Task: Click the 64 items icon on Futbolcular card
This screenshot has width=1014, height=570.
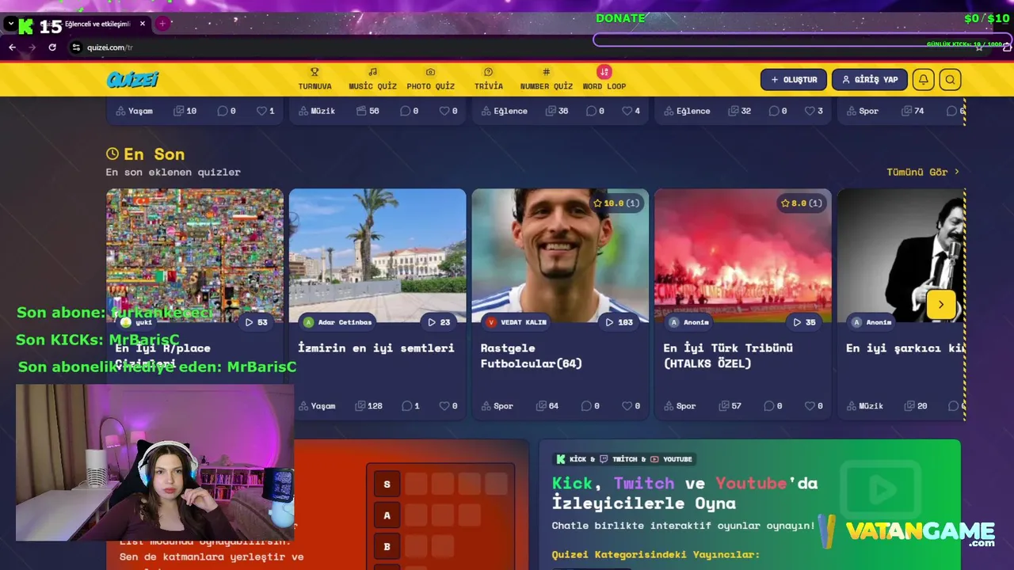Action: 542,406
